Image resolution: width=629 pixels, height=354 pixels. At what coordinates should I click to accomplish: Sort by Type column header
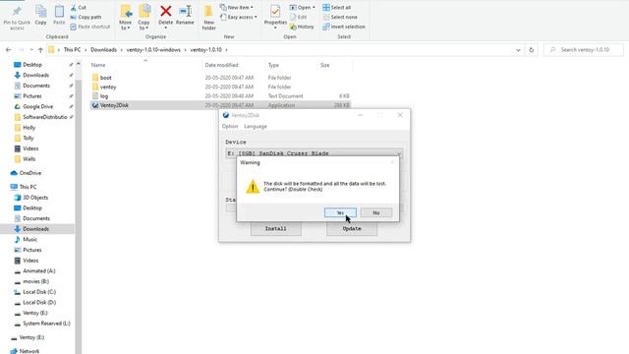click(273, 65)
